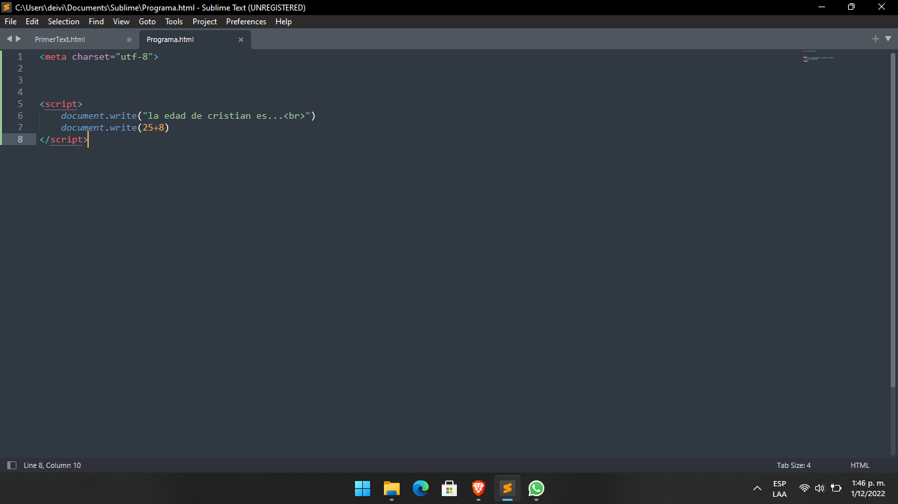Open the tab list dropdown arrow

(888, 39)
